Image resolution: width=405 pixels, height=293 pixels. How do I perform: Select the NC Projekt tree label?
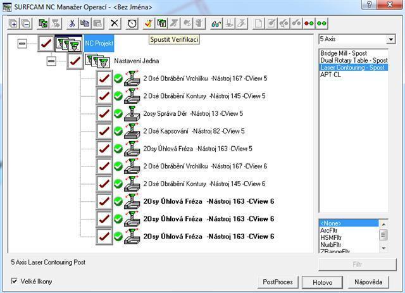tap(99, 43)
